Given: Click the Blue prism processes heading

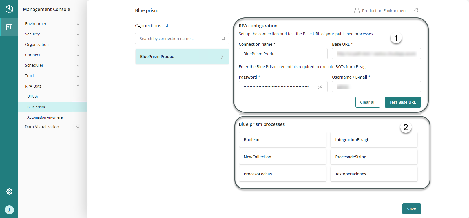Looking at the screenshot, I should pos(262,124).
